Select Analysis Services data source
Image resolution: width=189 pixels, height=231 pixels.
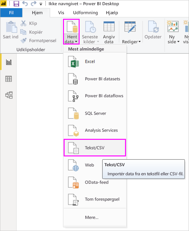(95, 130)
